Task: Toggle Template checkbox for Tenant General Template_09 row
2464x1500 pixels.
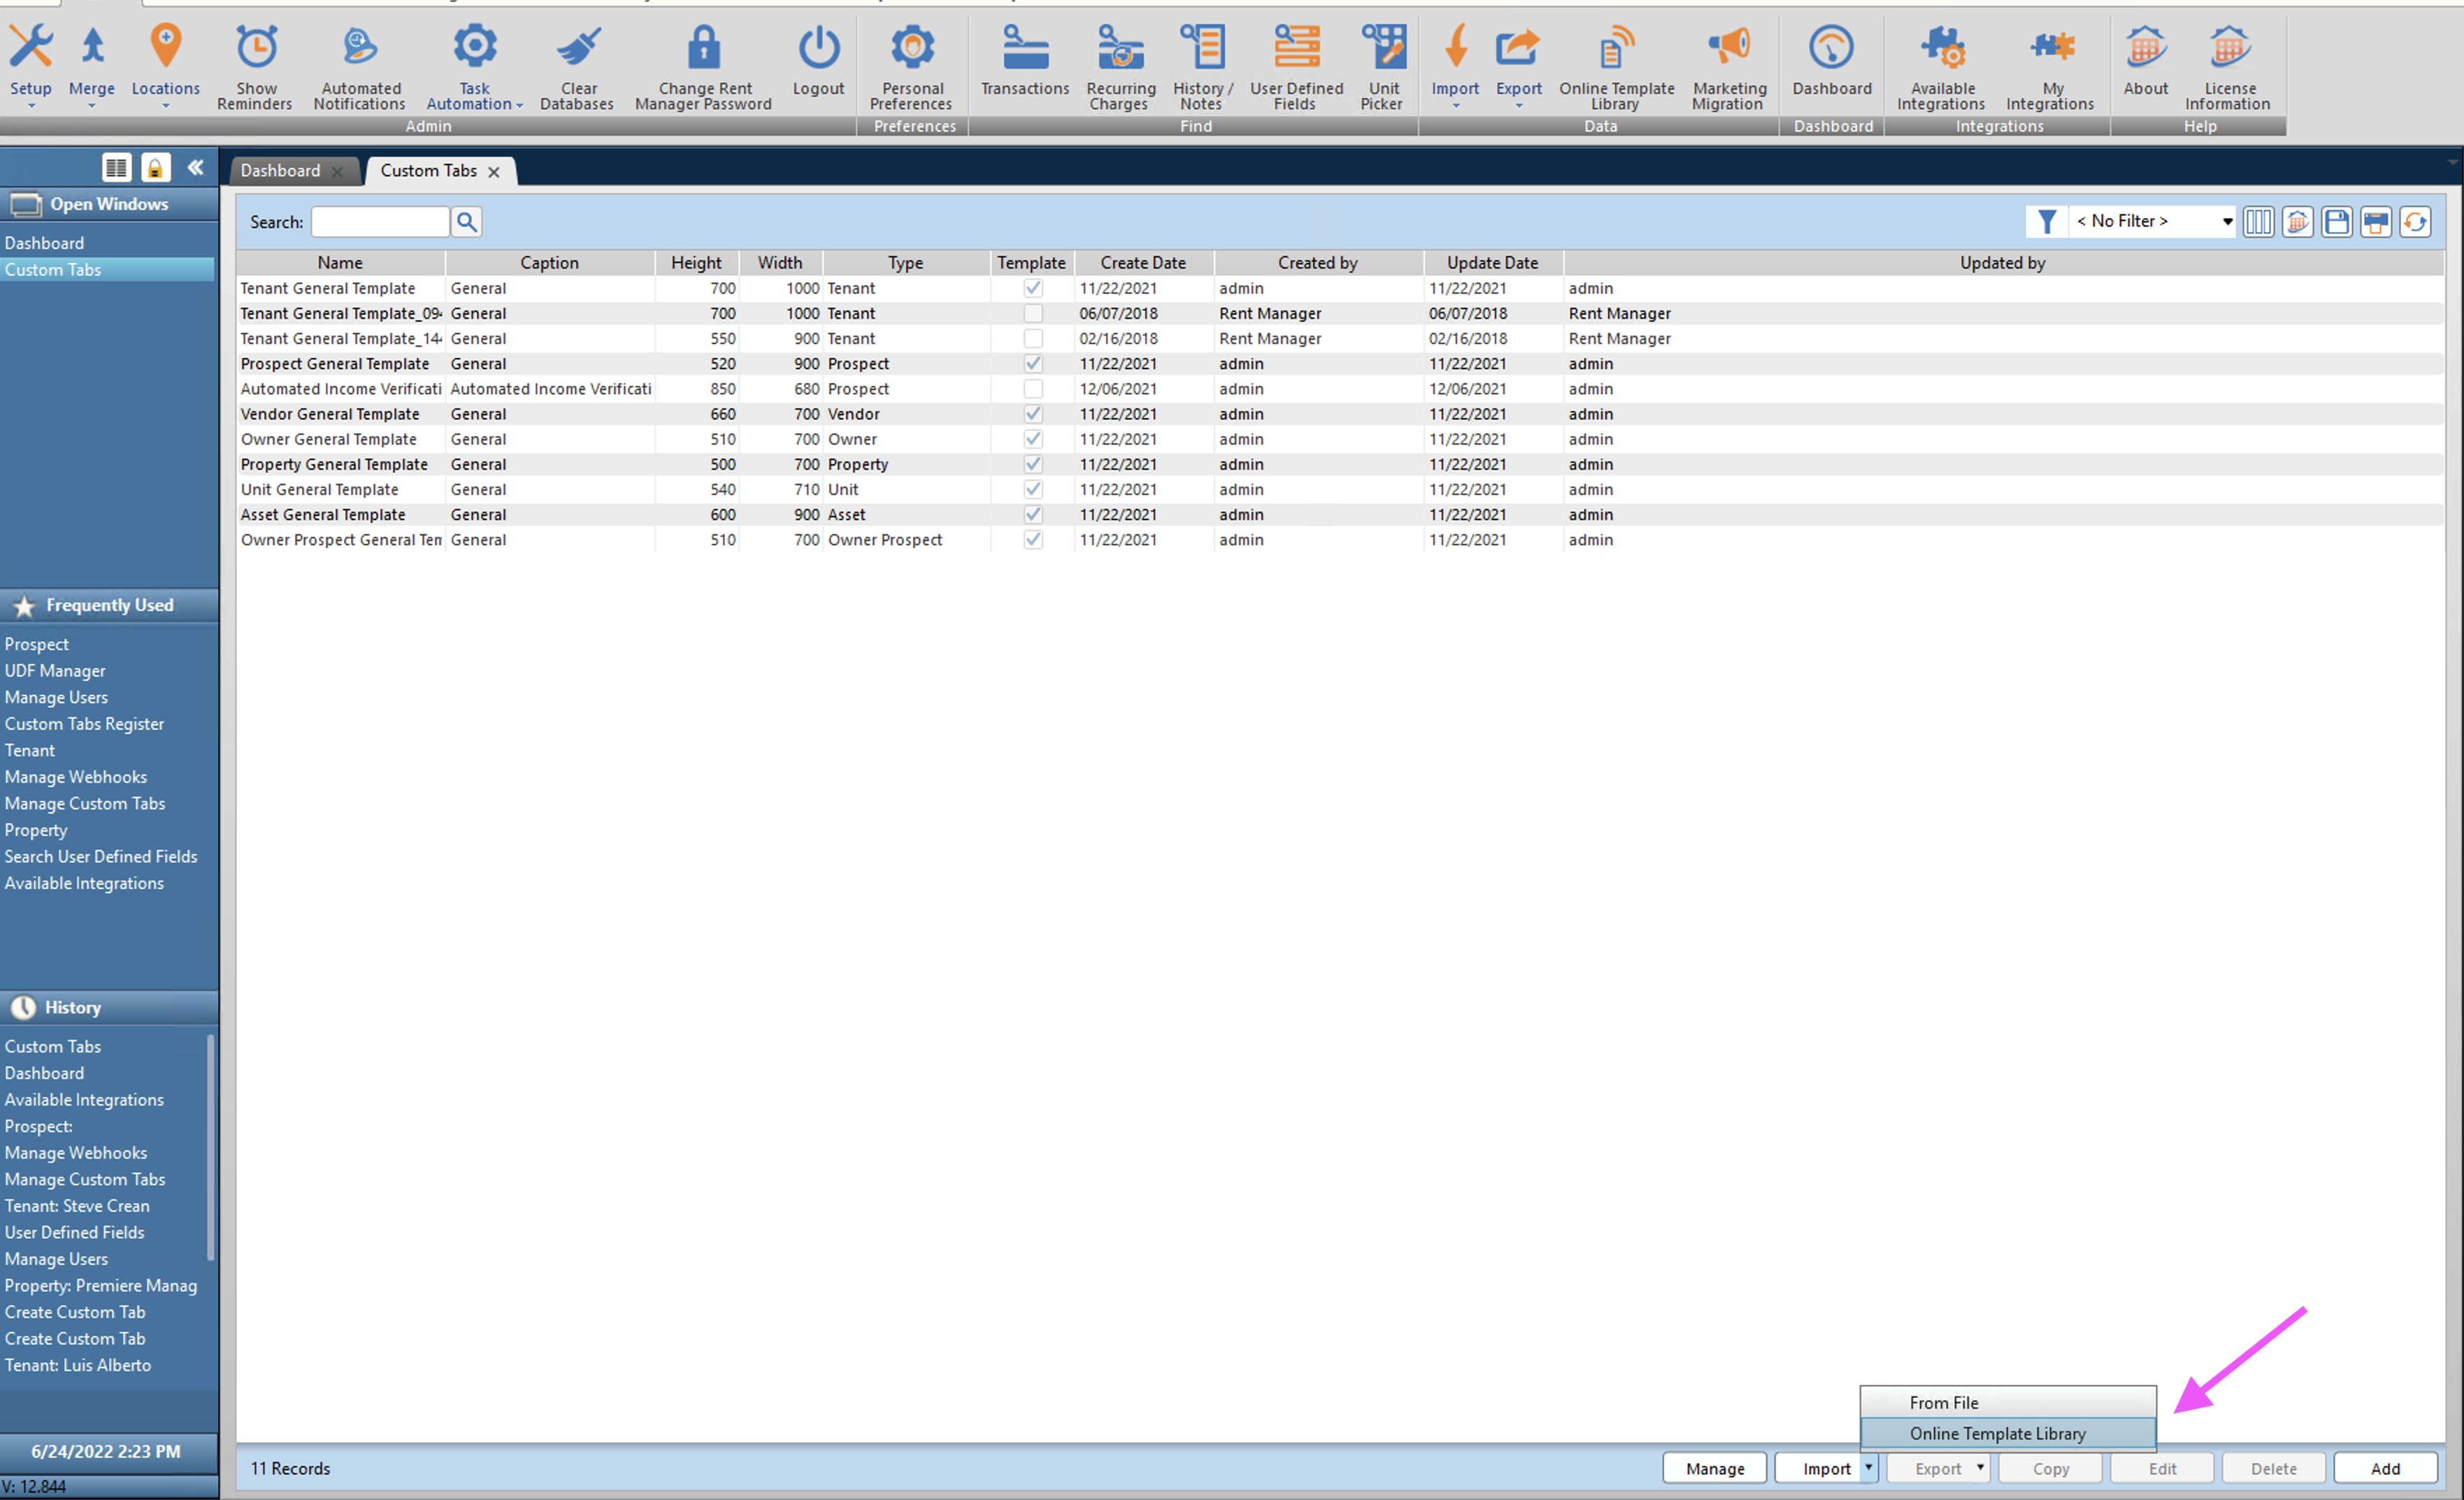Action: [x=1033, y=313]
